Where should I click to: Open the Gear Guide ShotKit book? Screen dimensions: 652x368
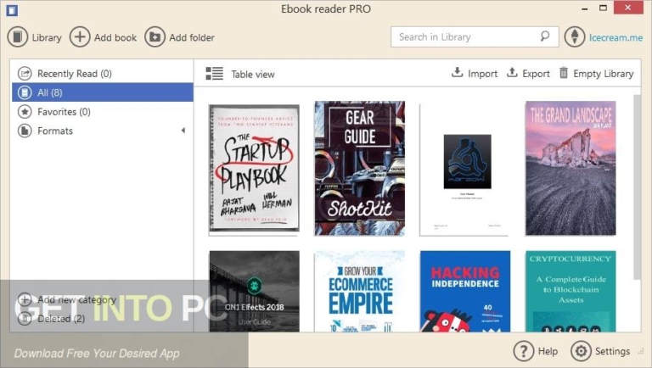(x=360, y=168)
